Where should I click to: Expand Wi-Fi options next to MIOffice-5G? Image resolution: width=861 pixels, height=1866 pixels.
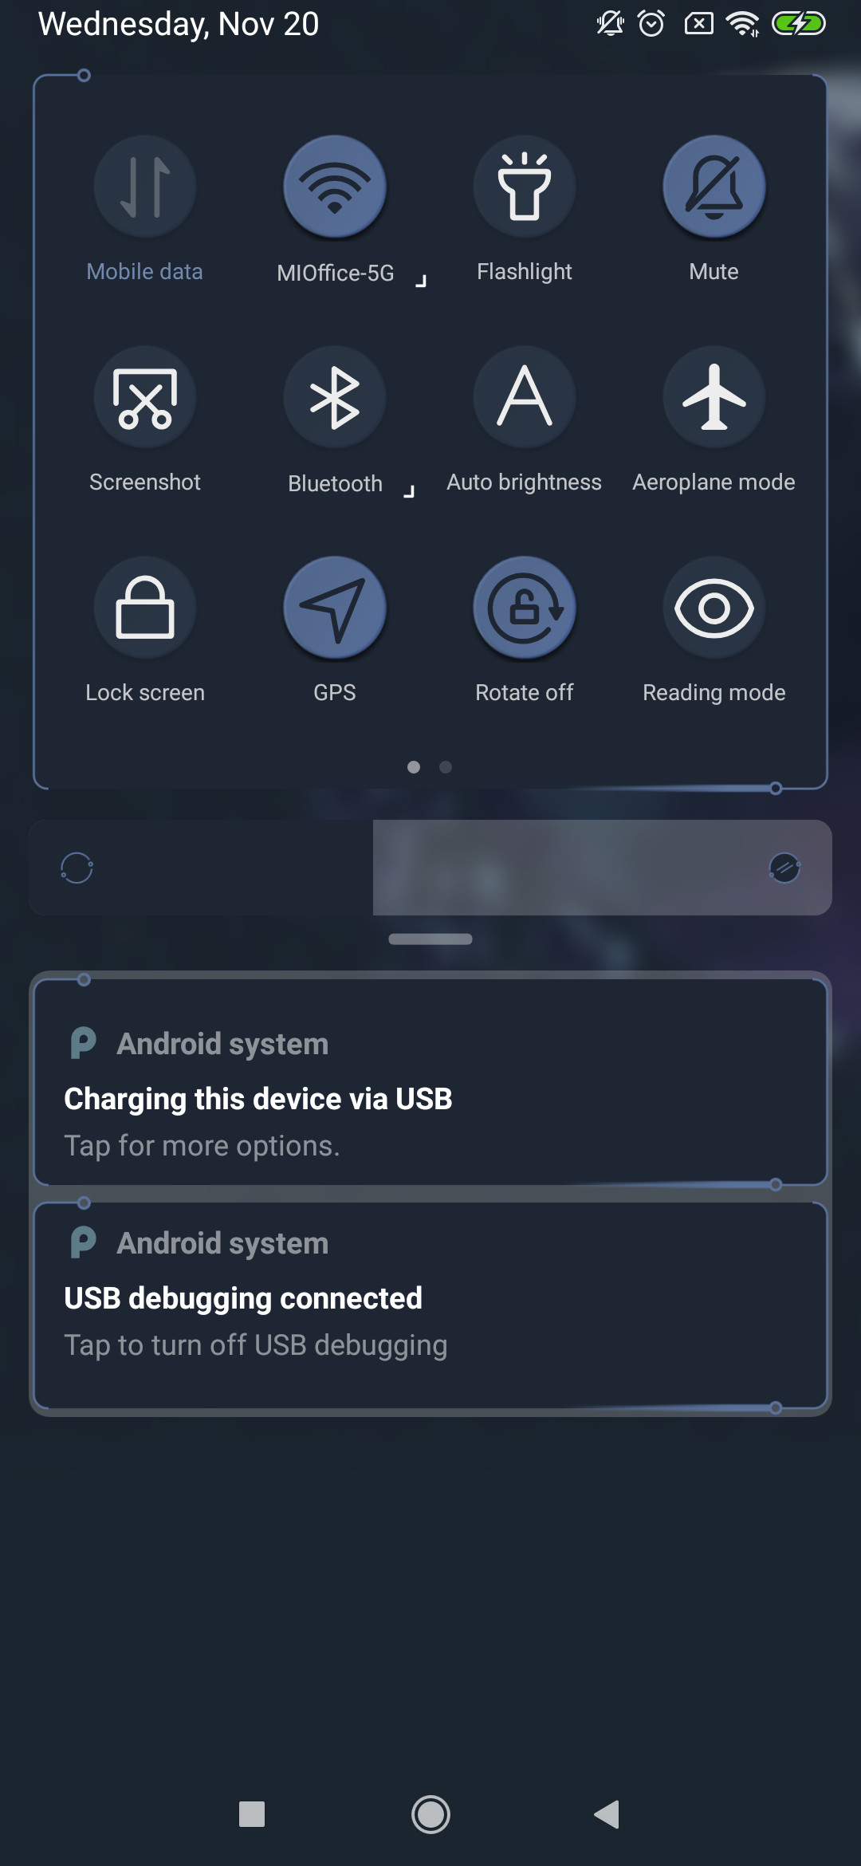[422, 281]
